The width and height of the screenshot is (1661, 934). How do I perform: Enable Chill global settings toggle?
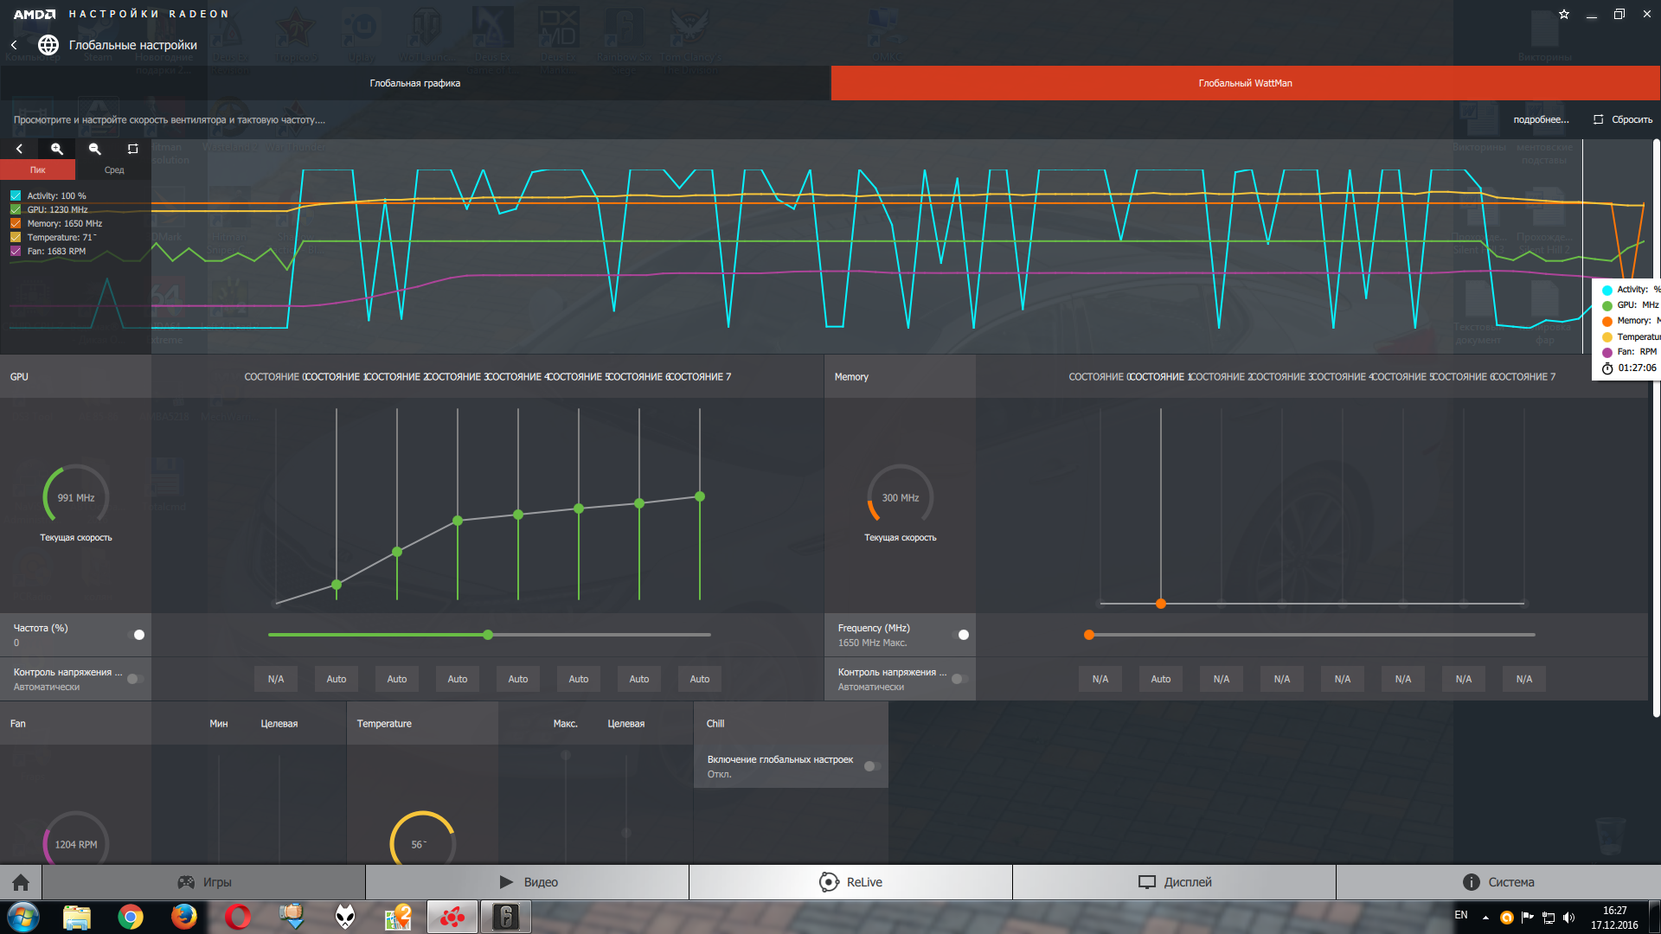[x=872, y=766]
